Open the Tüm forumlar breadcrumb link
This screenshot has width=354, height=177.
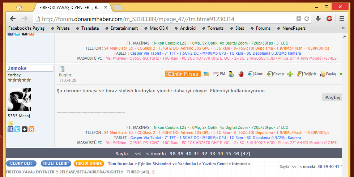coord(121,164)
